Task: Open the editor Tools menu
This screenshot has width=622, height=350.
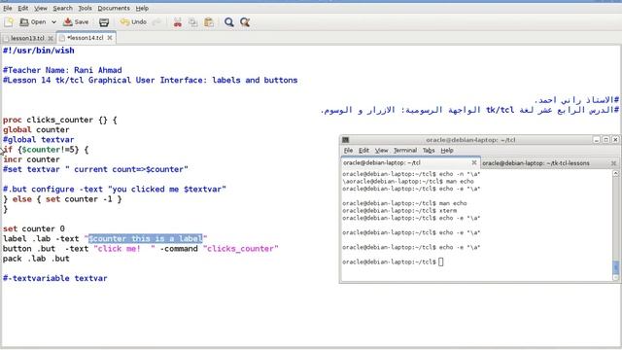Action: pos(85,8)
